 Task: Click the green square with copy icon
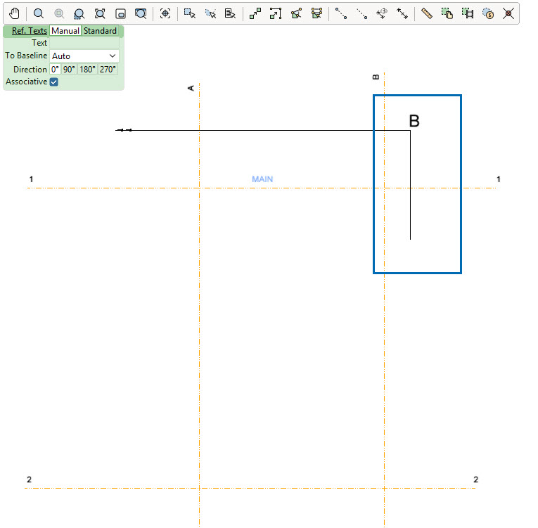[447, 14]
